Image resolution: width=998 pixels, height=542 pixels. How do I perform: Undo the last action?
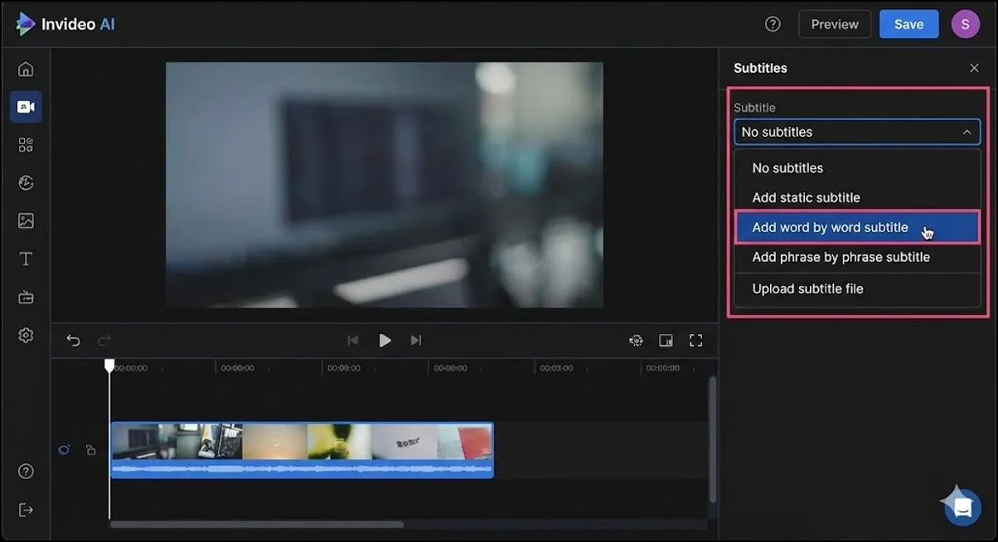pos(73,340)
